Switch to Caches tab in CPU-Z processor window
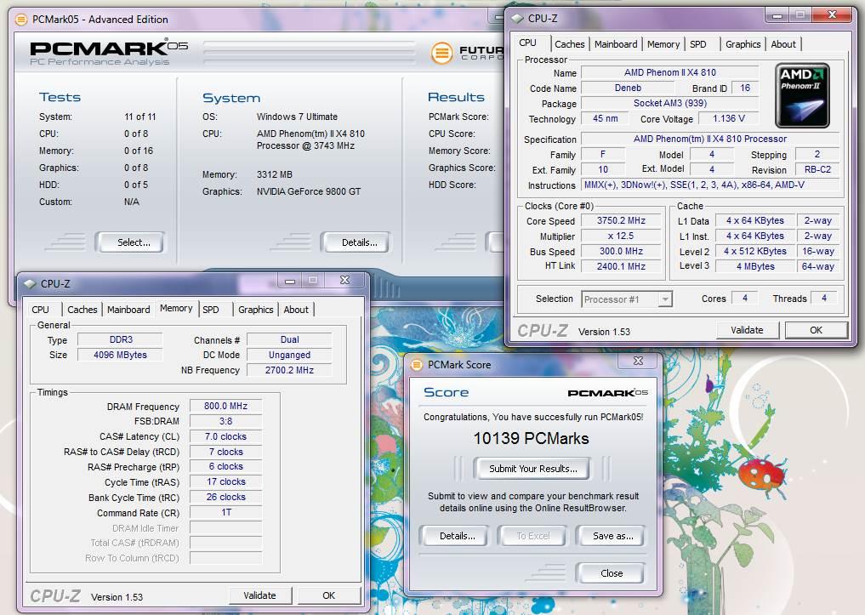 coord(569,44)
